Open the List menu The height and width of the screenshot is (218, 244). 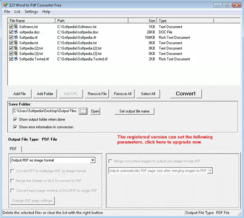[x=17, y=12]
